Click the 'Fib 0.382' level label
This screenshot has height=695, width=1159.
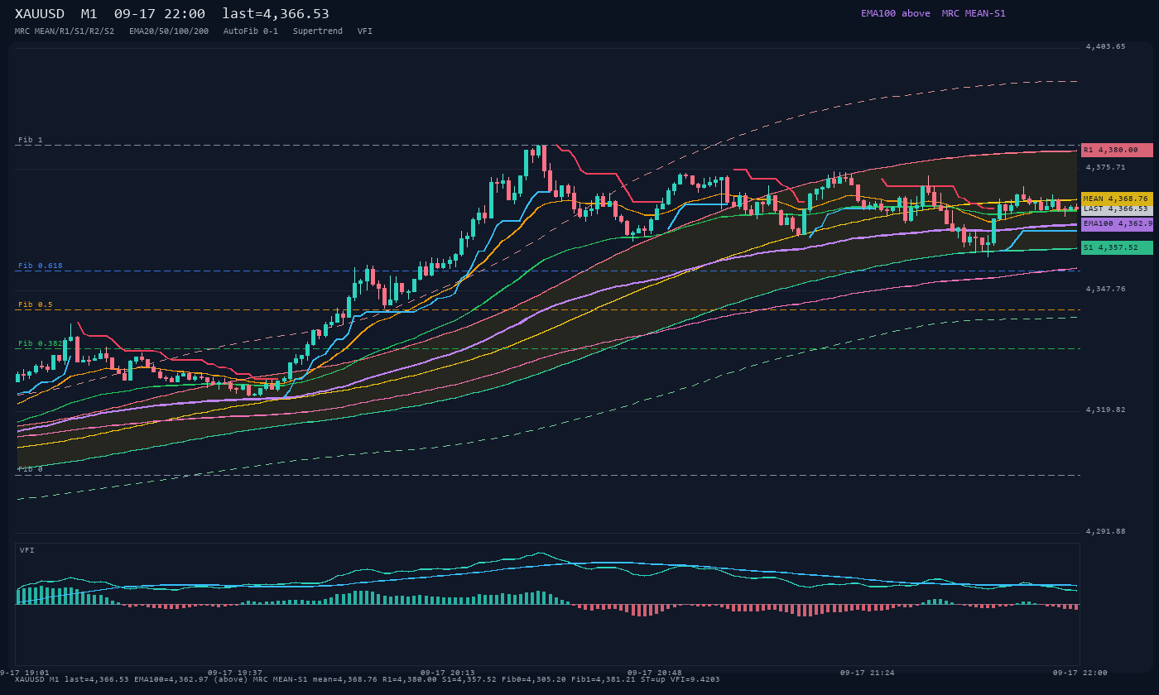click(x=41, y=343)
